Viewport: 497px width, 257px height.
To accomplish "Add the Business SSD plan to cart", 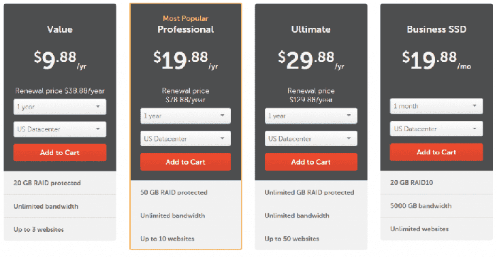I will [436, 152].
